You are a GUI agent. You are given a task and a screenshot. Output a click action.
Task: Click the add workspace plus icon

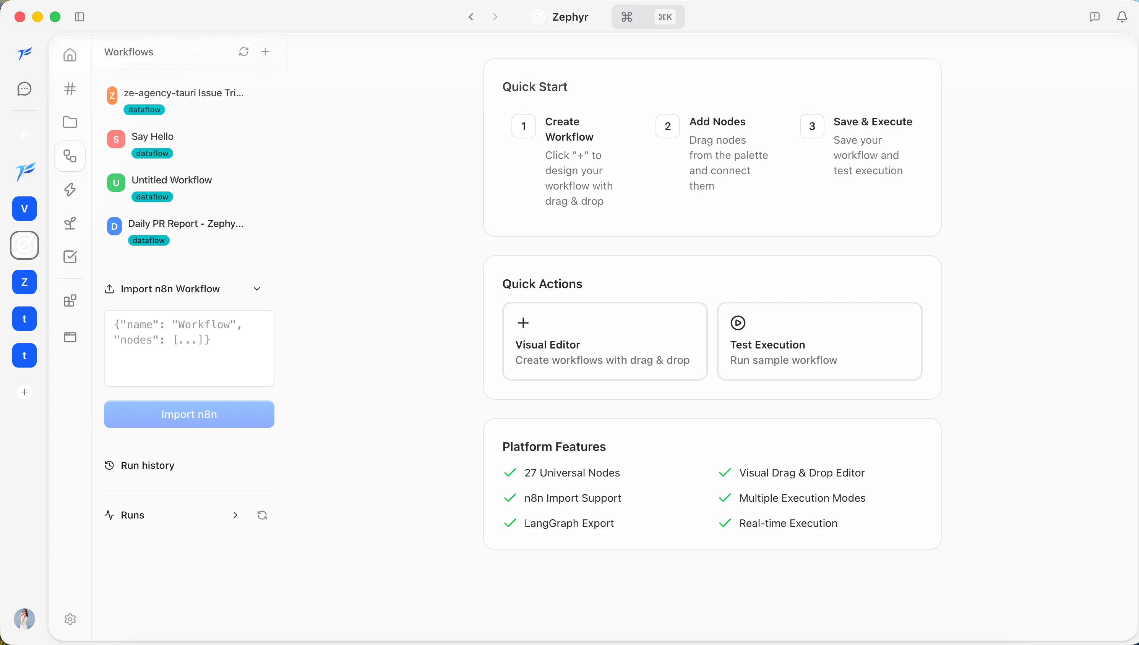point(24,392)
